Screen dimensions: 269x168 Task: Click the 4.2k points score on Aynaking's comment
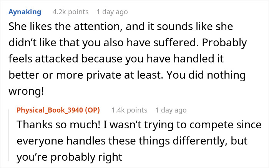pos(70,12)
